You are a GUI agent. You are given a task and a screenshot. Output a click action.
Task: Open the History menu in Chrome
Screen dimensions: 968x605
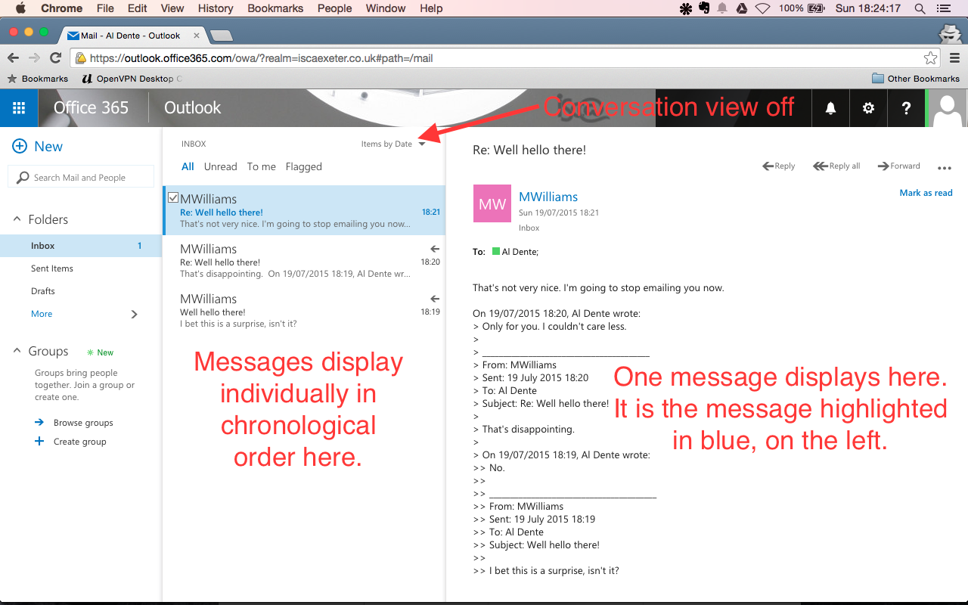(216, 8)
